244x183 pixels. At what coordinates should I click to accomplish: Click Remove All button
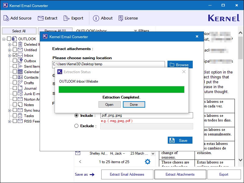coord(55,30)
